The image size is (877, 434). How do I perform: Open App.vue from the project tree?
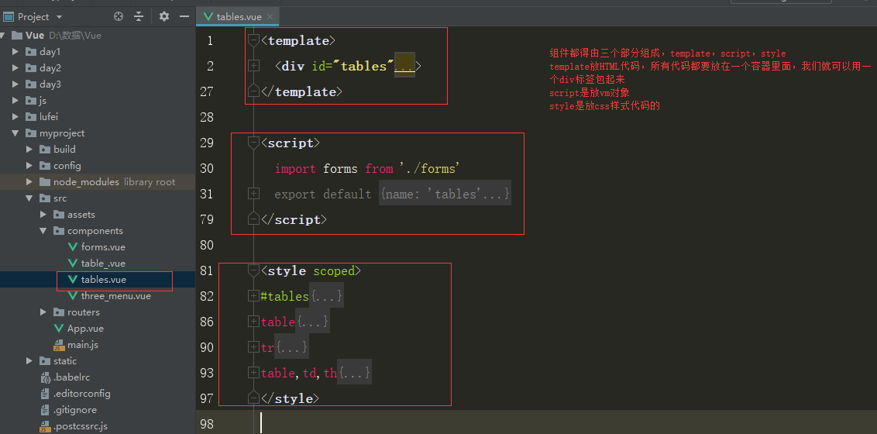[85, 329]
